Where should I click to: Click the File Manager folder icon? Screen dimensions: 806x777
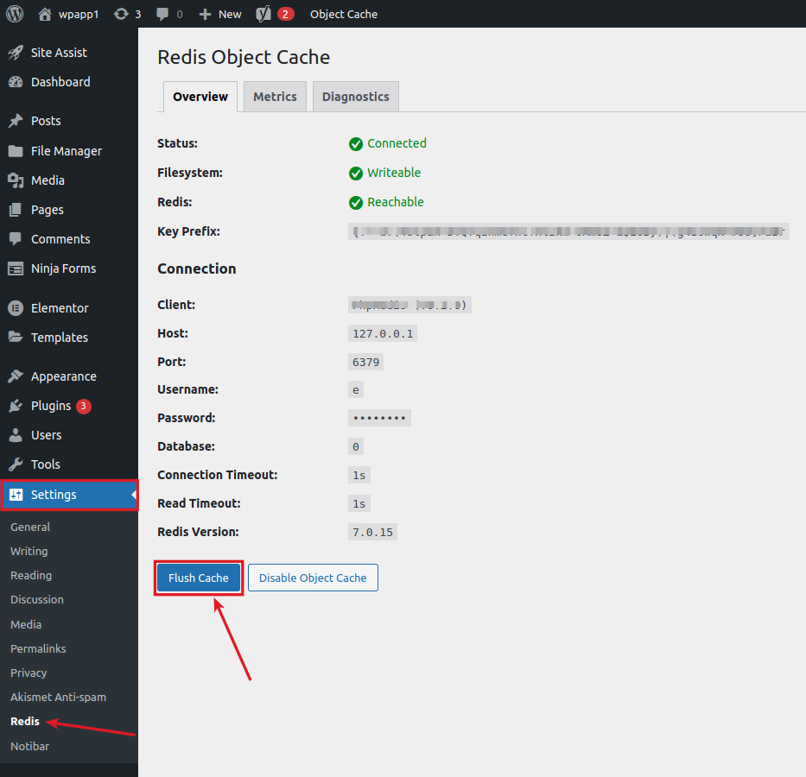point(16,151)
